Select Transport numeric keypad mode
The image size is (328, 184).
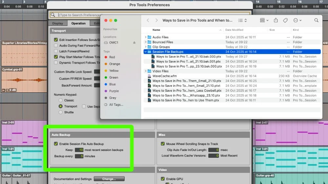pos(60,106)
